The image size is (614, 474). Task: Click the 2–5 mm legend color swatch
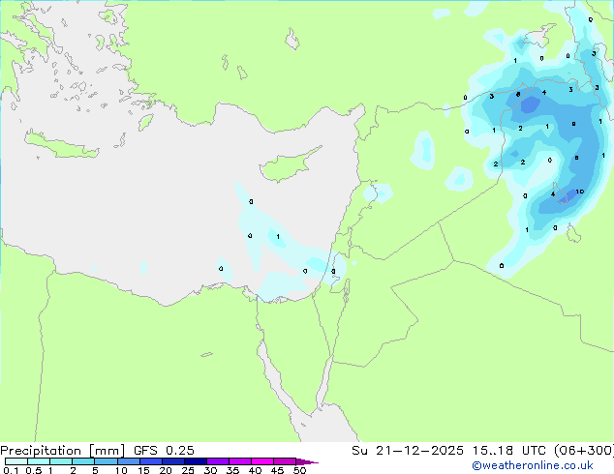[x=83, y=461]
